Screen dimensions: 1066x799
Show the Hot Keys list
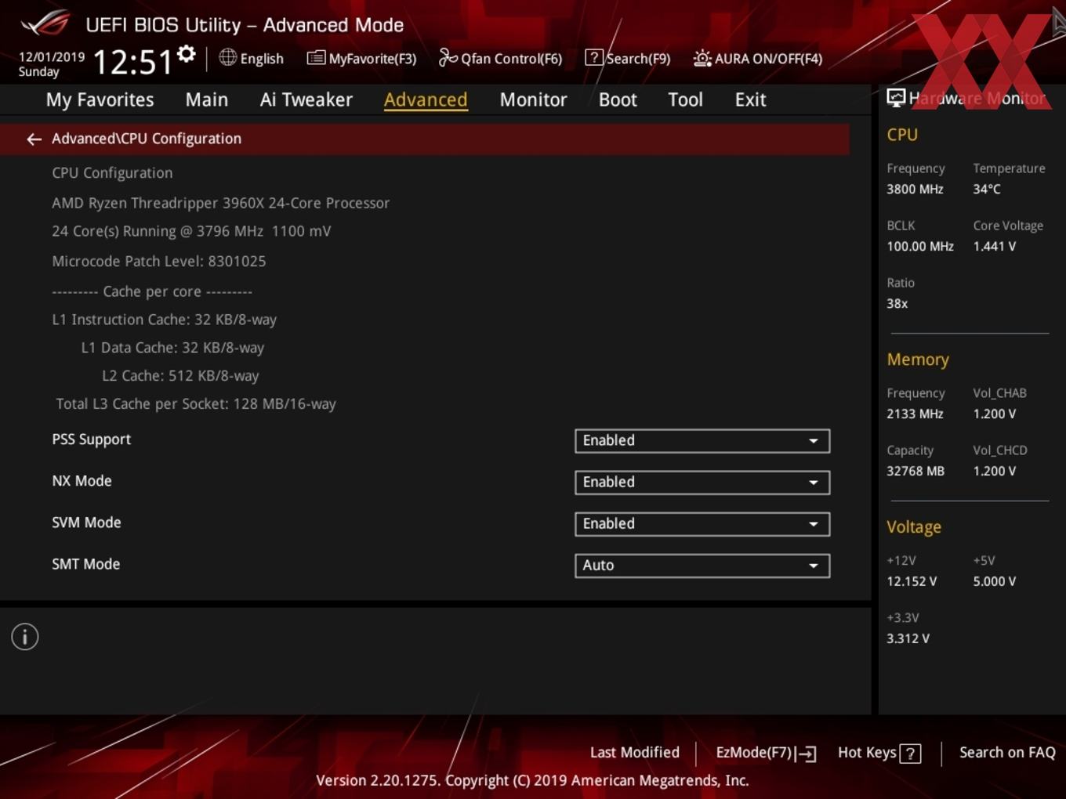click(879, 753)
